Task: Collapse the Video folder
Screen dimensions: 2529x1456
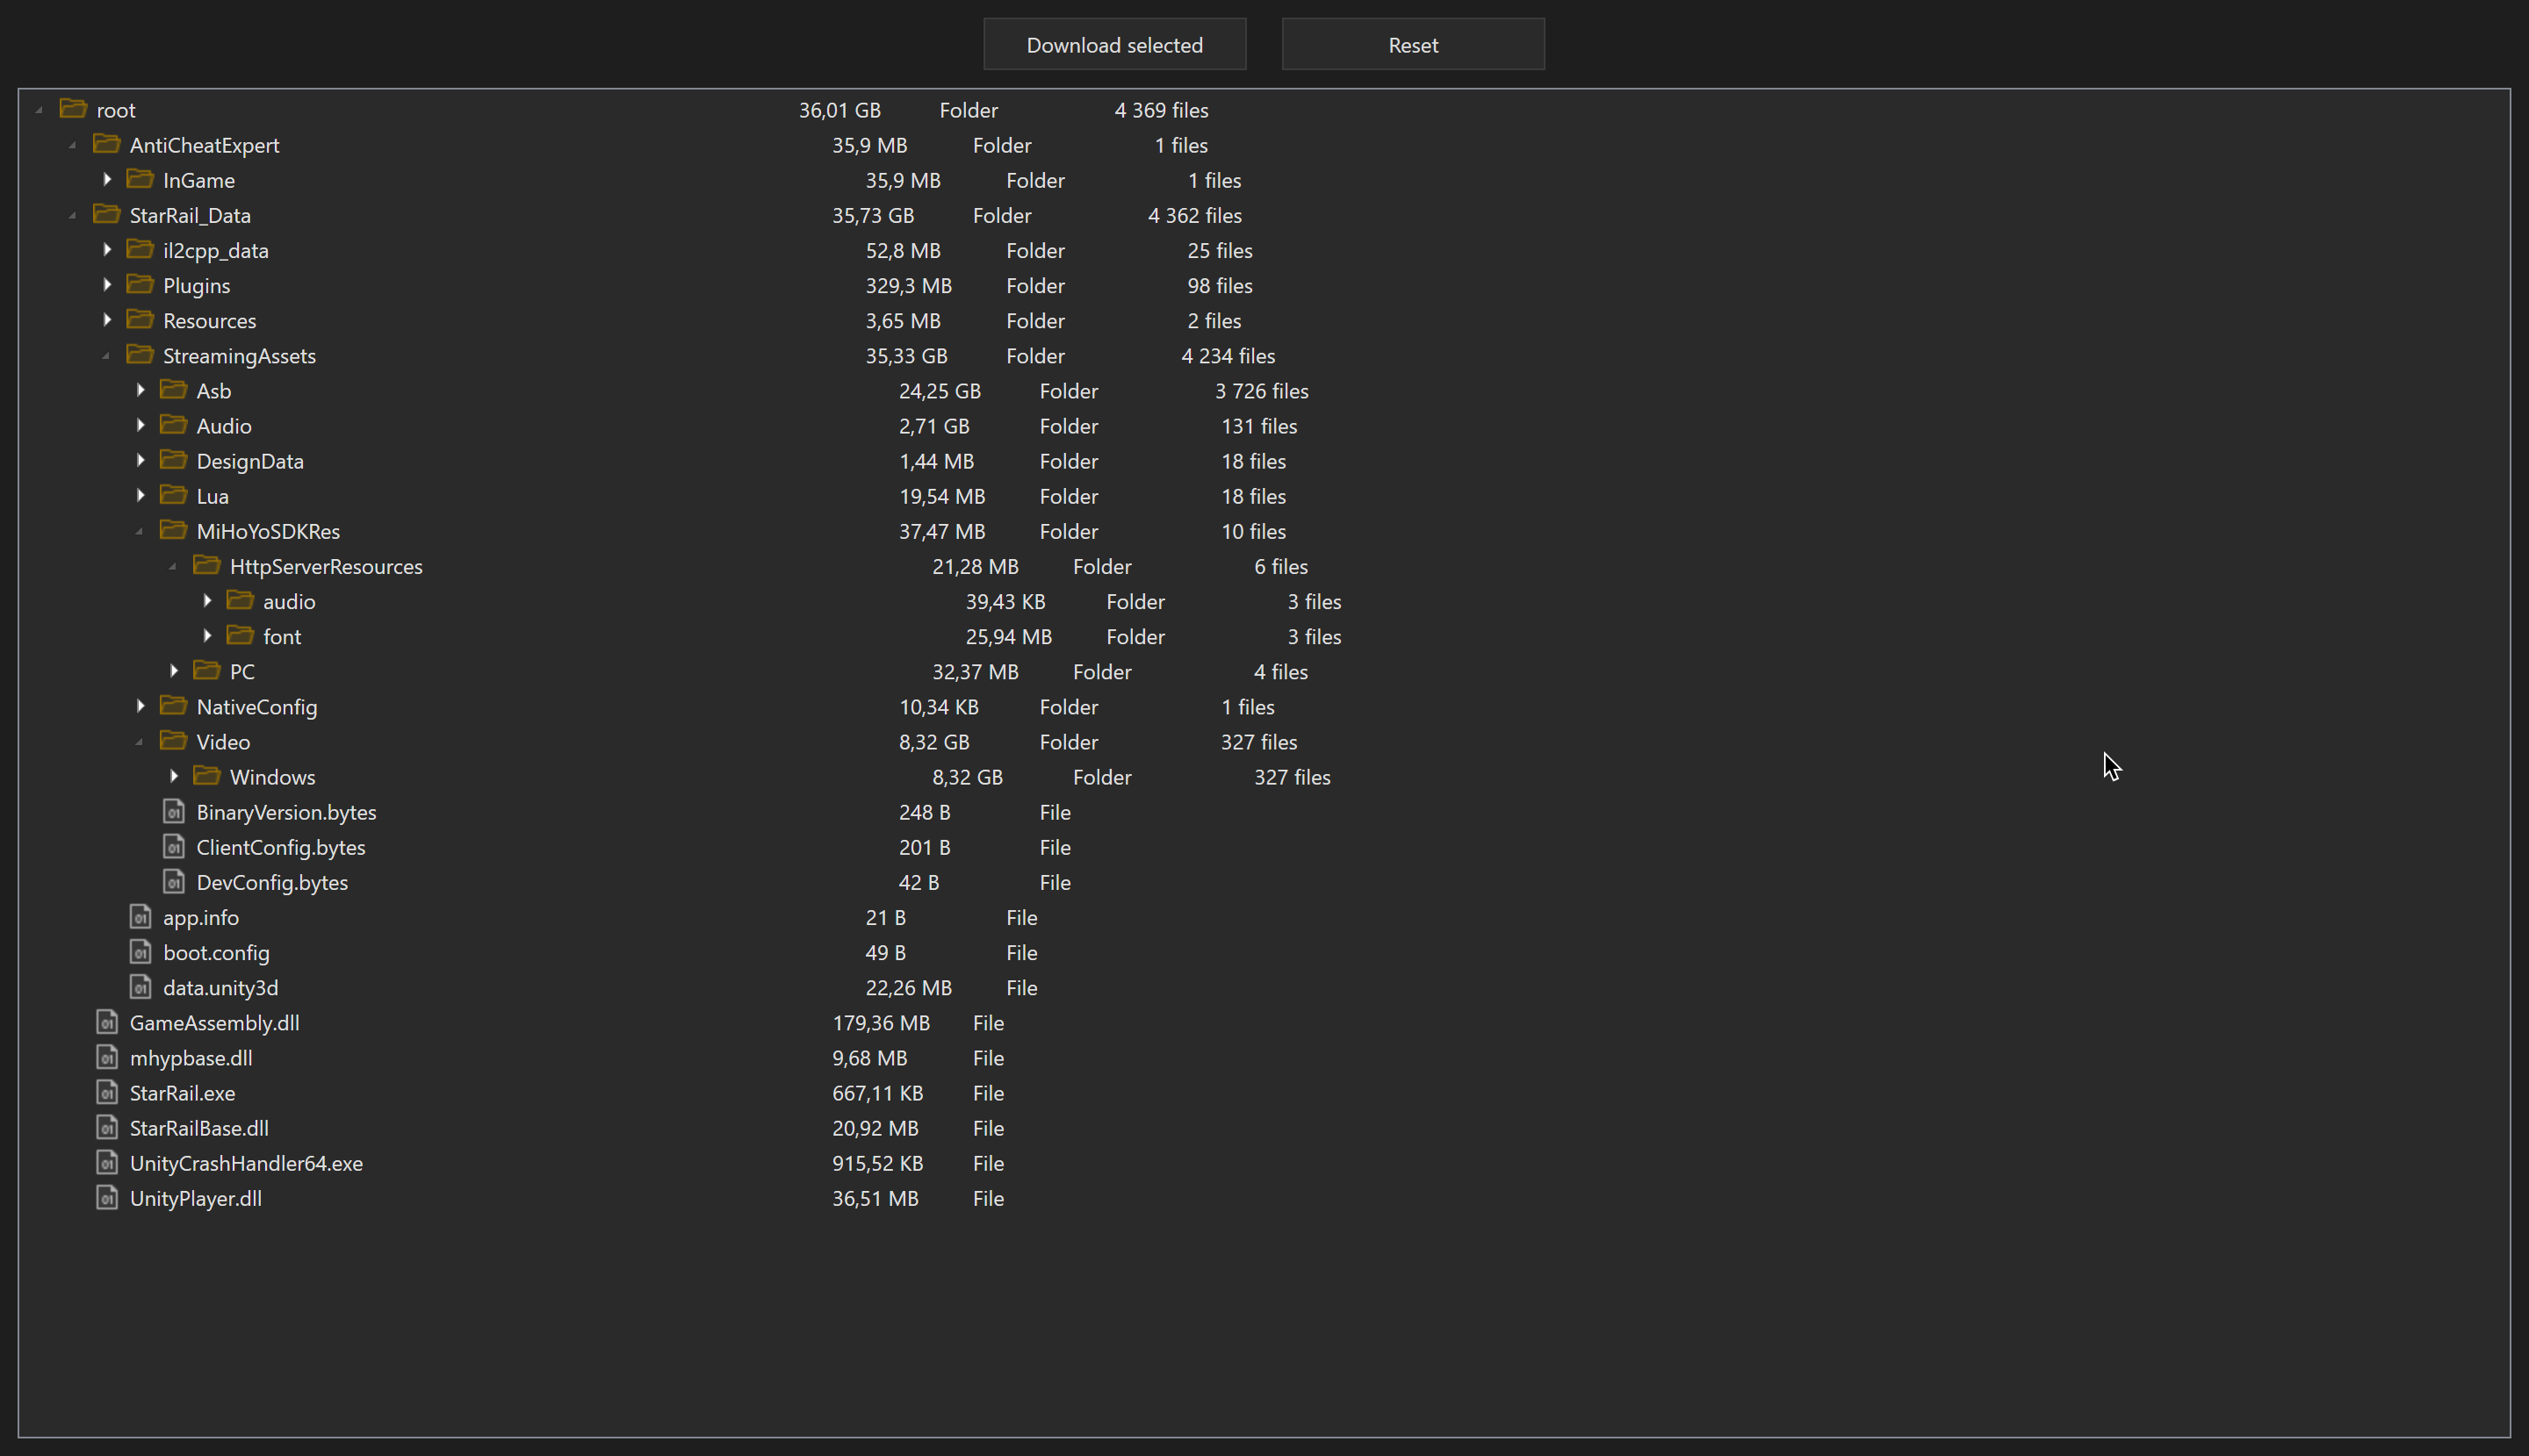Action: pos(139,742)
